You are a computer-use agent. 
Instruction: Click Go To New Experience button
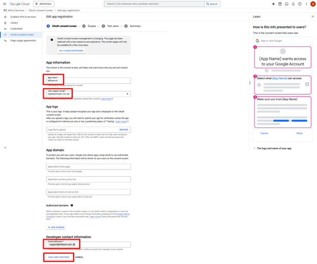click(71, 51)
